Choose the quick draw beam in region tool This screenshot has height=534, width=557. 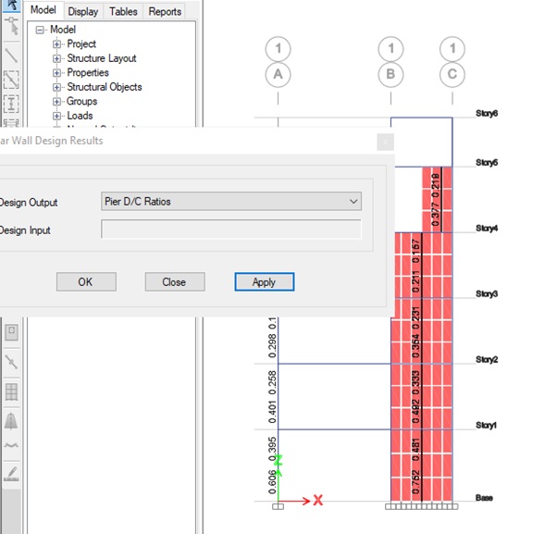click(x=11, y=80)
